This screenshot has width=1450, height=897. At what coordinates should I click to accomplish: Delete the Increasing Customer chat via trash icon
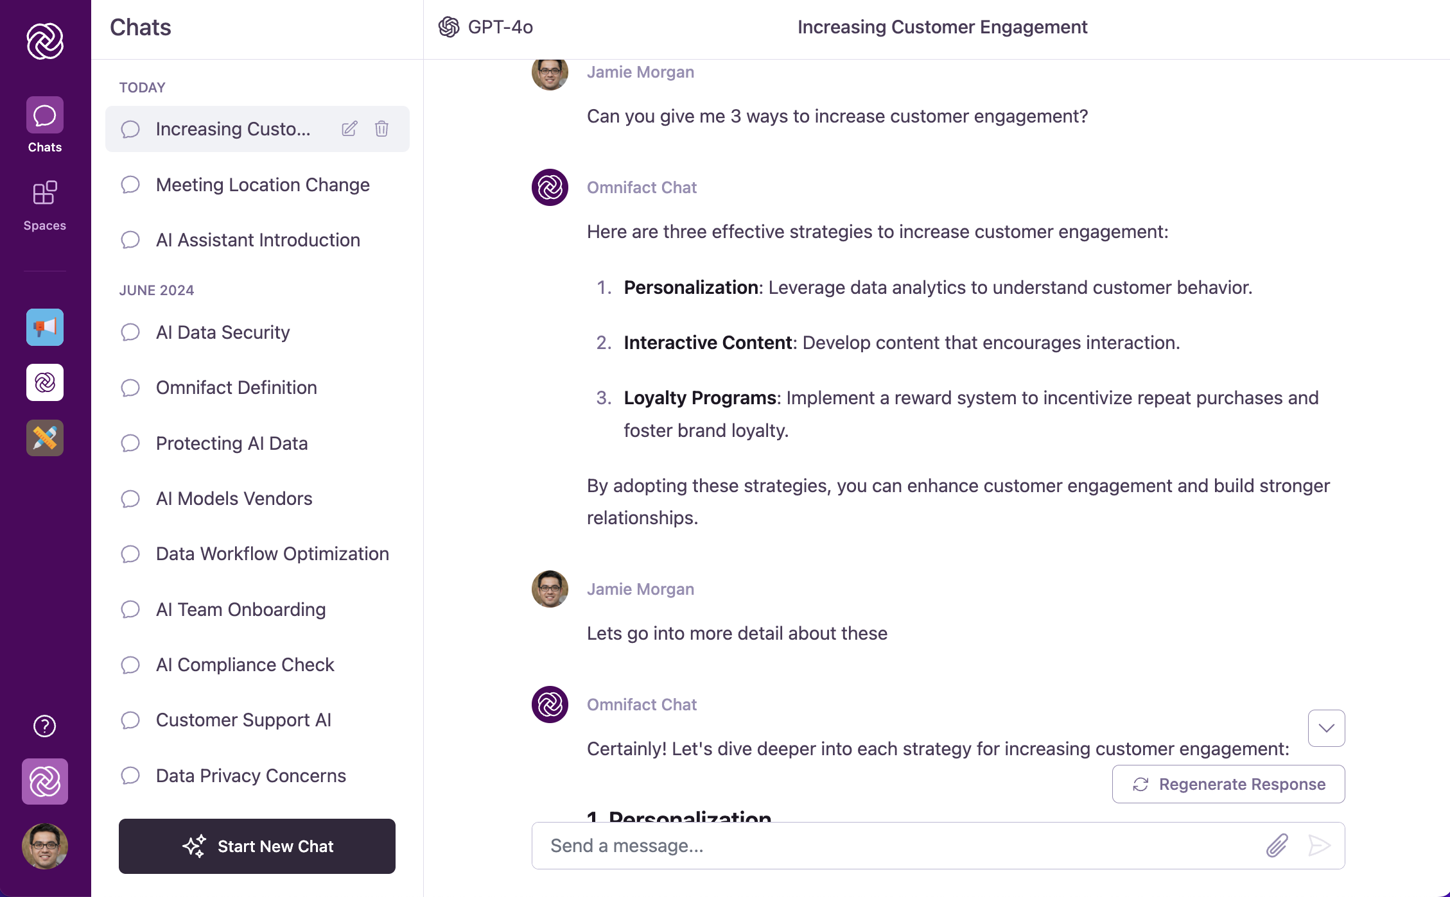tap(381, 128)
